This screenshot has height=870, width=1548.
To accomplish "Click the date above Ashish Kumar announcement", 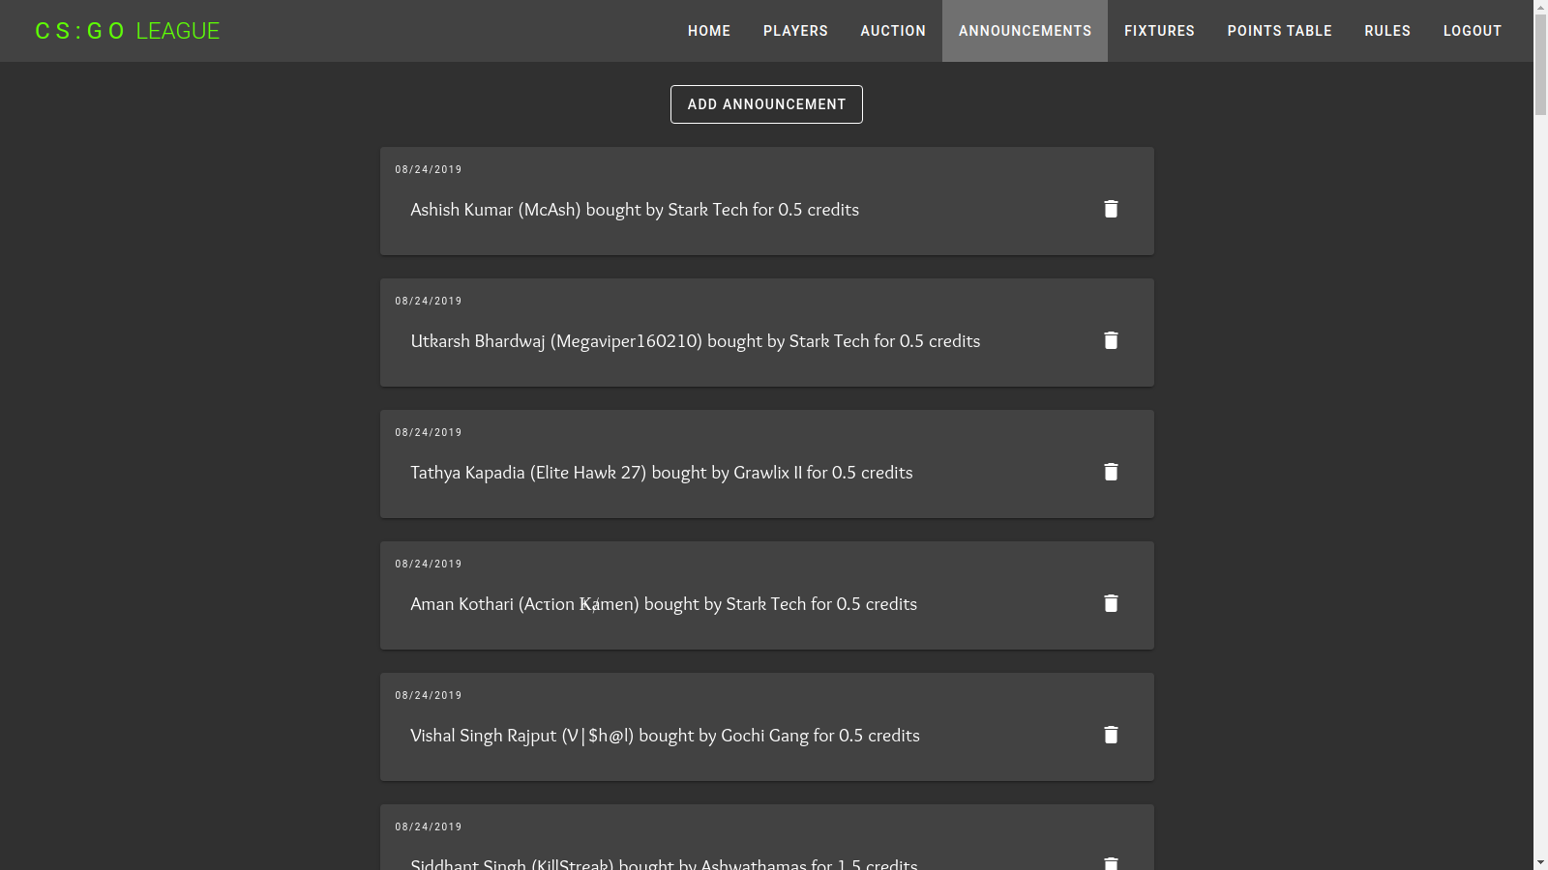I will (429, 169).
